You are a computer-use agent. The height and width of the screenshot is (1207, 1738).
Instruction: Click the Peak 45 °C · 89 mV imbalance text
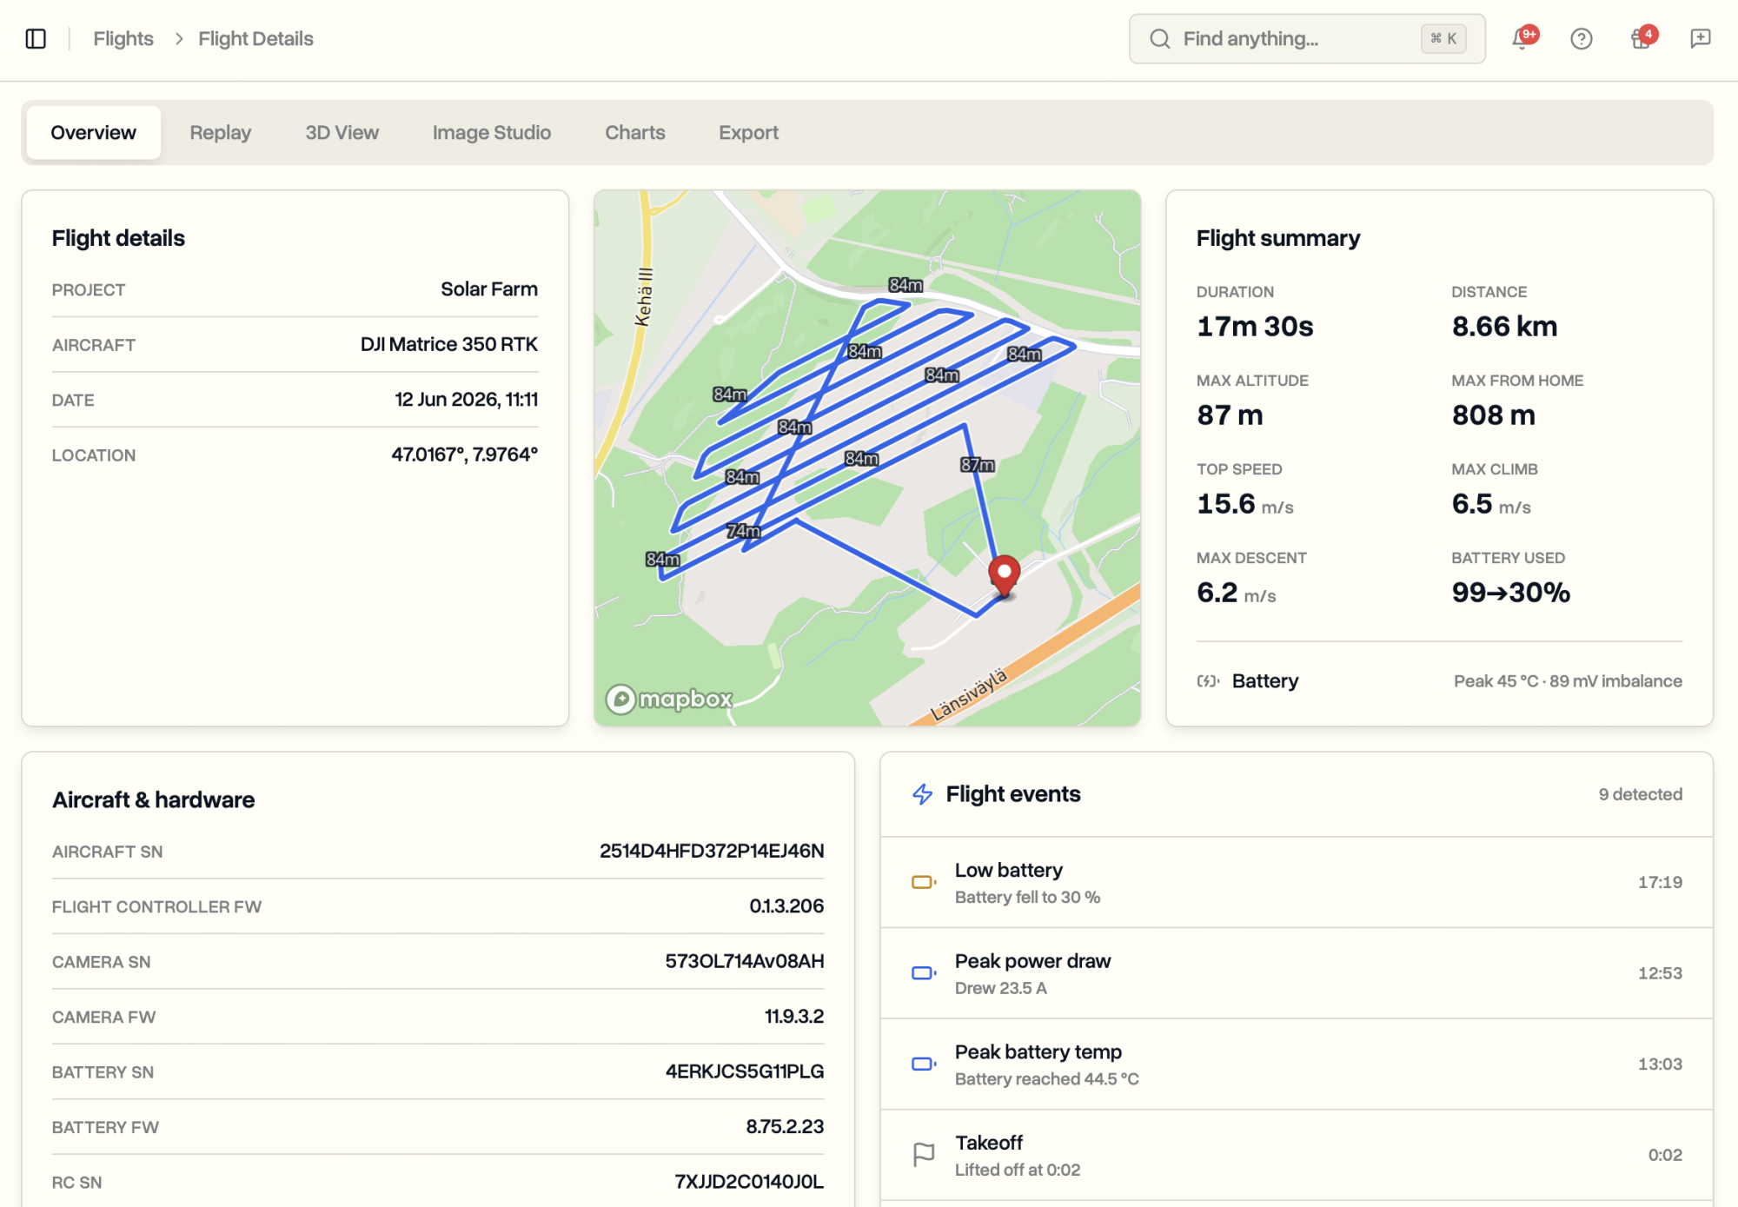1568,681
